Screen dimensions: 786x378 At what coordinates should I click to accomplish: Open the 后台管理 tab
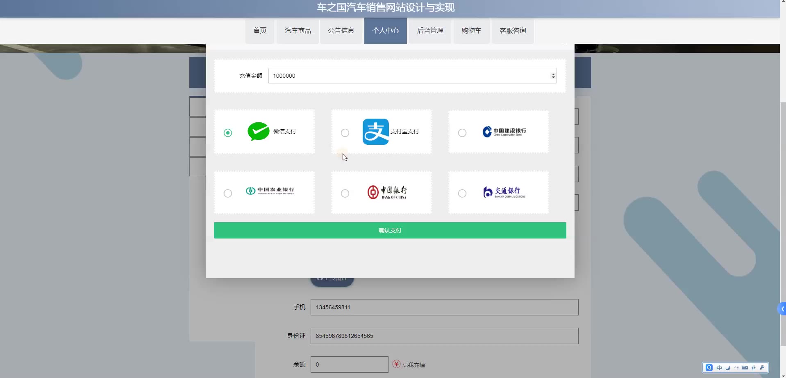[430, 31]
